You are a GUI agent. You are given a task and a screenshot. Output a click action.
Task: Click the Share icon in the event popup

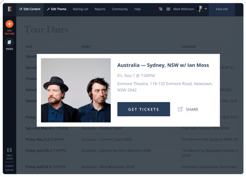point(180,109)
